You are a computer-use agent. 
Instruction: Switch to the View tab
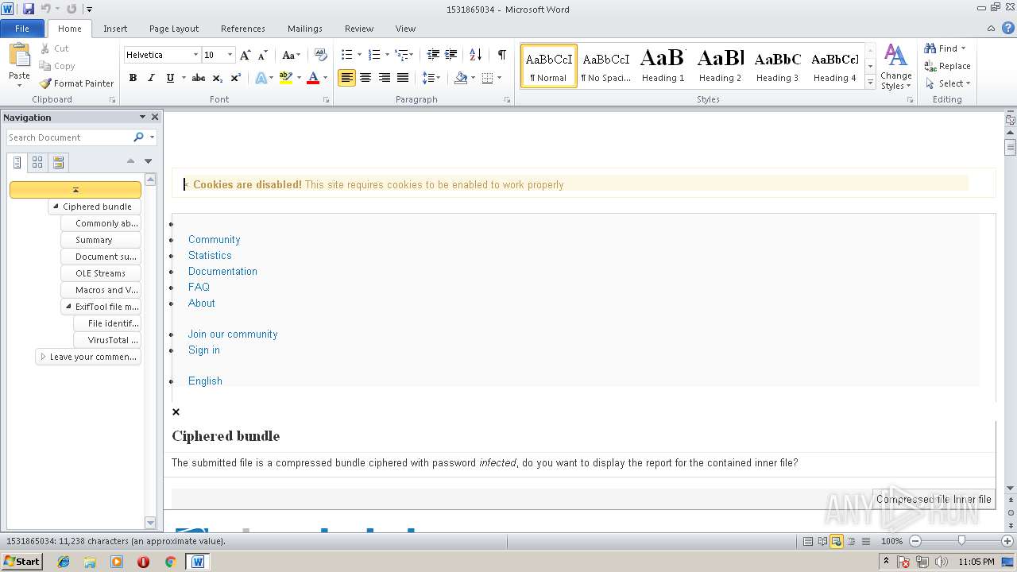pyautogui.click(x=405, y=29)
